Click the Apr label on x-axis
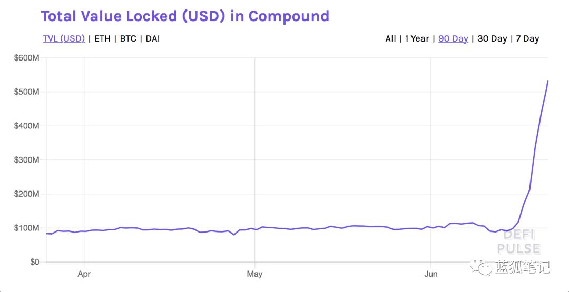Screen dimensions: 569x292 pos(84,274)
